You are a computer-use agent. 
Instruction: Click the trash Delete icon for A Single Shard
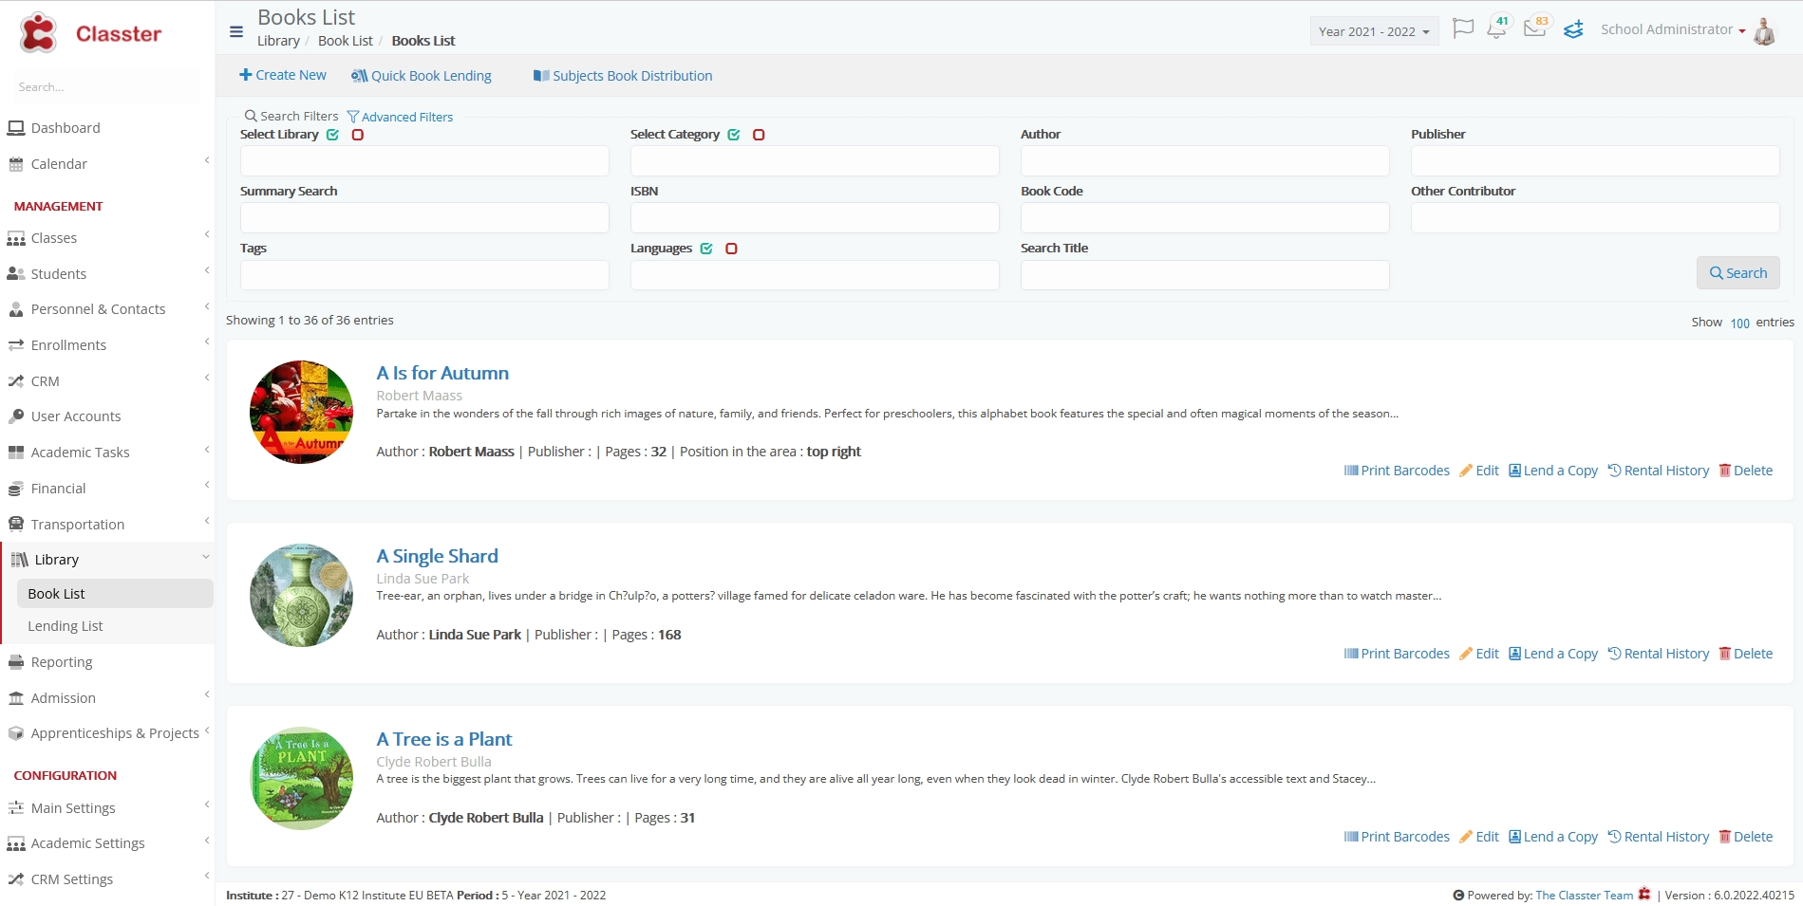pyautogui.click(x=1725, y=654)
